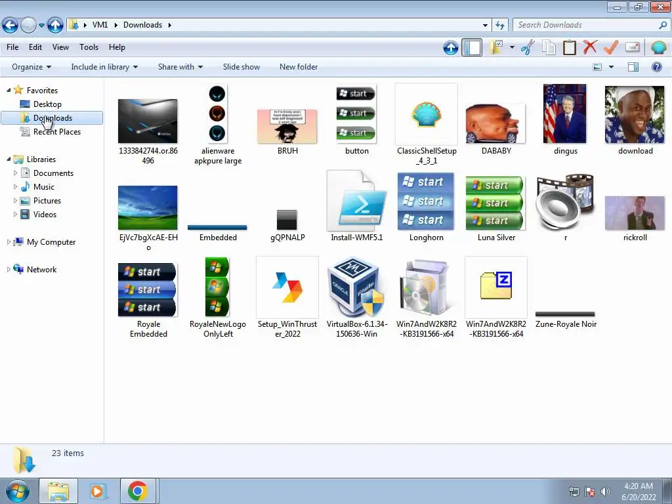
Task: Click the red X Delete icon
Action: point(590,47)
